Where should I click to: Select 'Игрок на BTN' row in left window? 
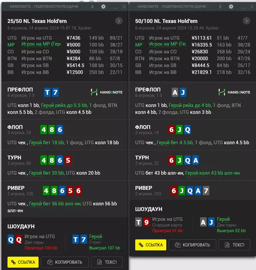click(x=65, y=59)
